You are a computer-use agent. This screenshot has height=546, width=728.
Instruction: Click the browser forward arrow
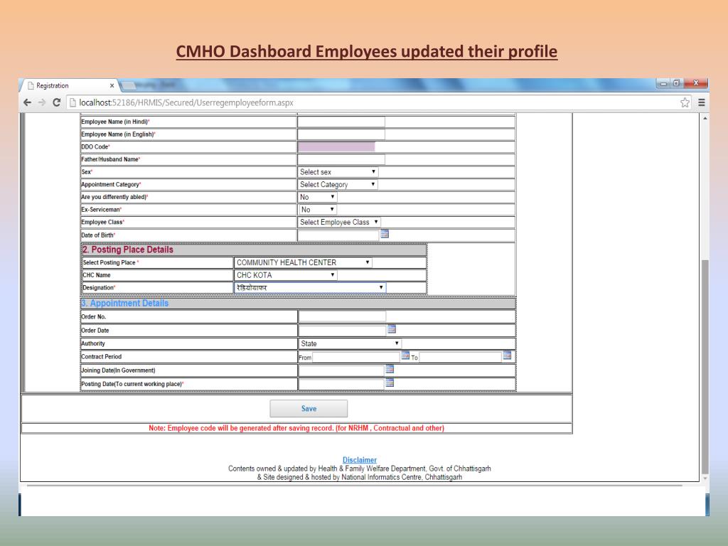click(42, 102)
